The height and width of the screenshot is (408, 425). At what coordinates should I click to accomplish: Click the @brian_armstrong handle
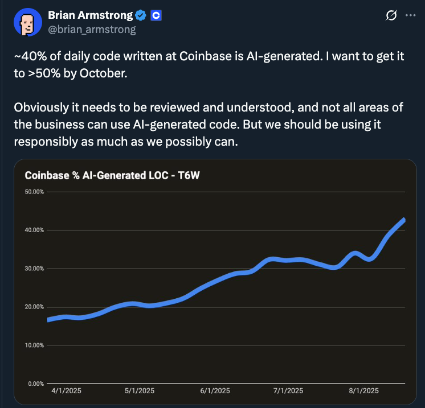[x=92, y=29]
